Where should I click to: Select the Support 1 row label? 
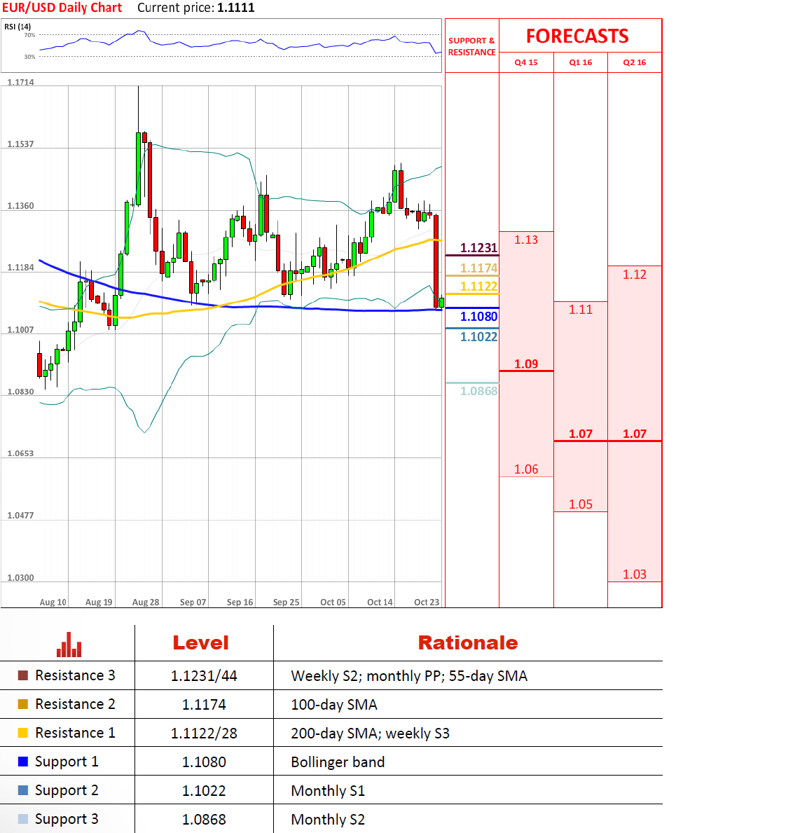click(x=67, y=762)
